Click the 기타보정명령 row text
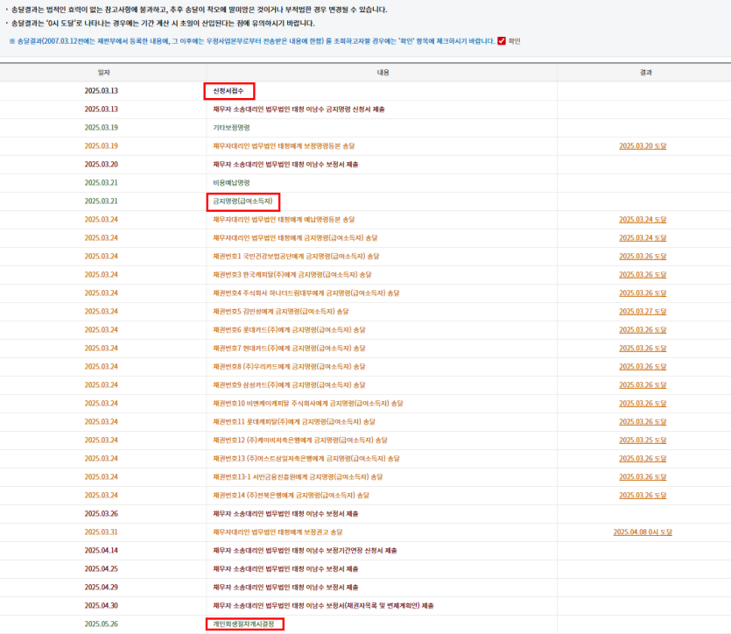The image size is (731, 634). (x=231, y=128)
